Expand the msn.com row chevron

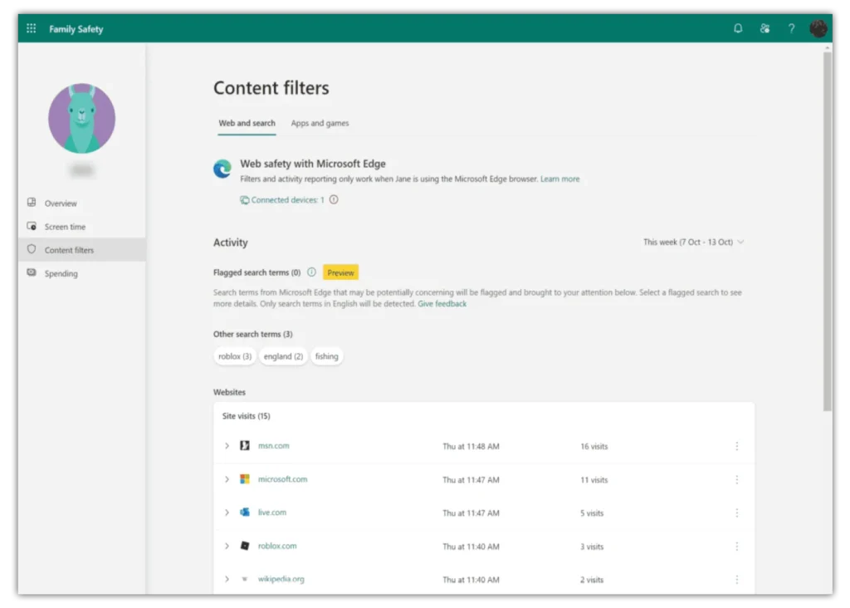[227, 446]
